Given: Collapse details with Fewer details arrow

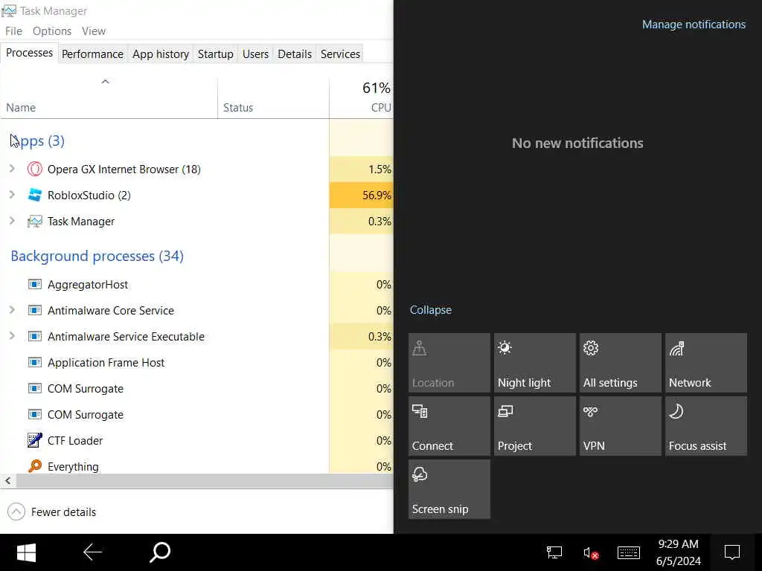Looking at the screenshot, I should [x=16, y=512].
